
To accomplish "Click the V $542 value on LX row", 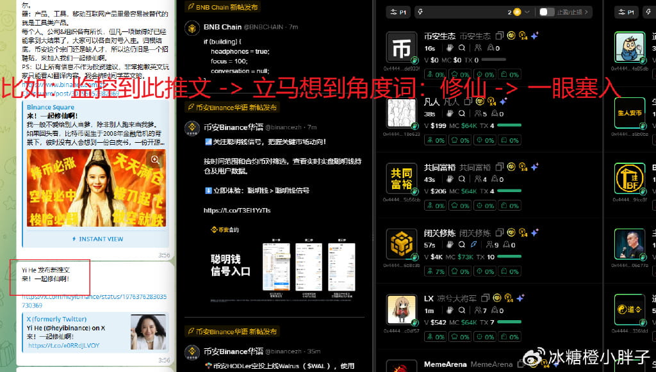I will click(435, 322).
